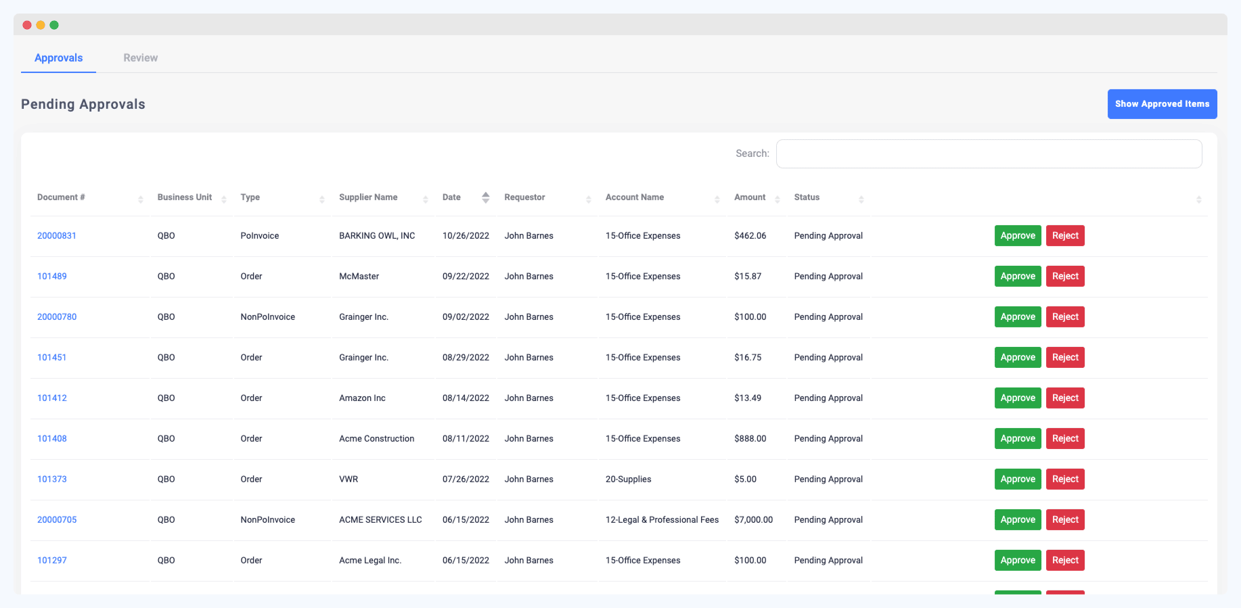1241x608 pixels.
Task: Click the green maximize window button
Action: [54, 25]
